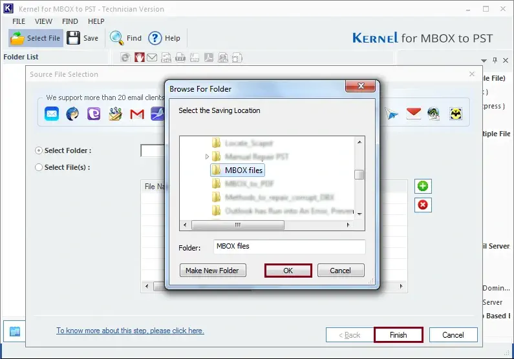Image resolution: width=514 pixels, height=359 pixels.
Task: Click the Folder name input field
Action: point(289,247)
